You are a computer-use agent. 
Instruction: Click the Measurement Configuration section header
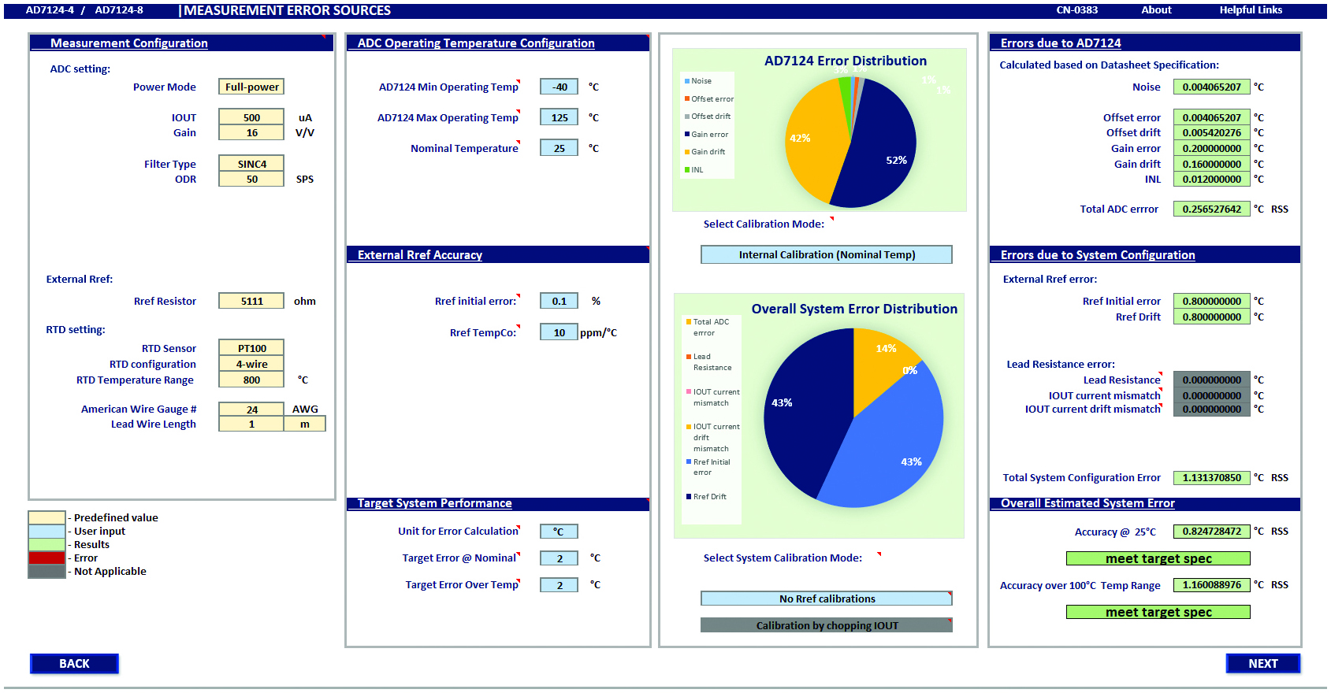pyautogui.click(x=181, y=43)
